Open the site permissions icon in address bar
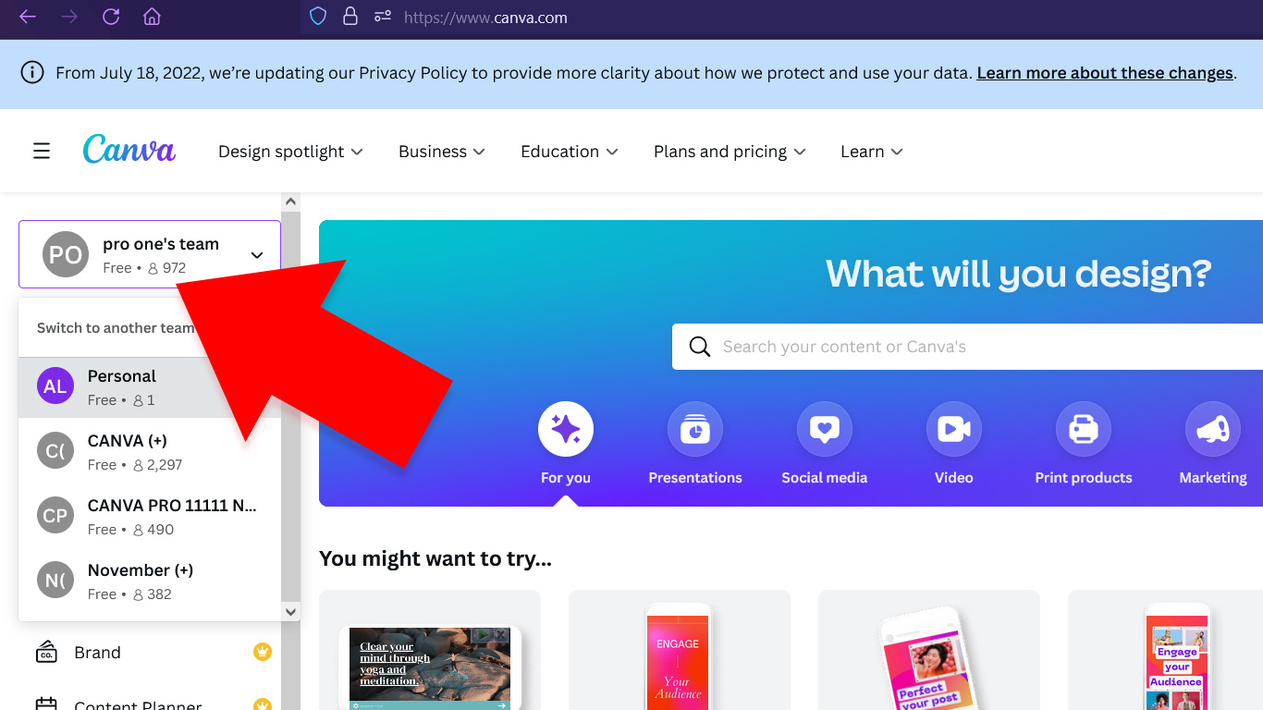Image resolution: width=1263 pixels, height=710 pixels. point(382,17)
